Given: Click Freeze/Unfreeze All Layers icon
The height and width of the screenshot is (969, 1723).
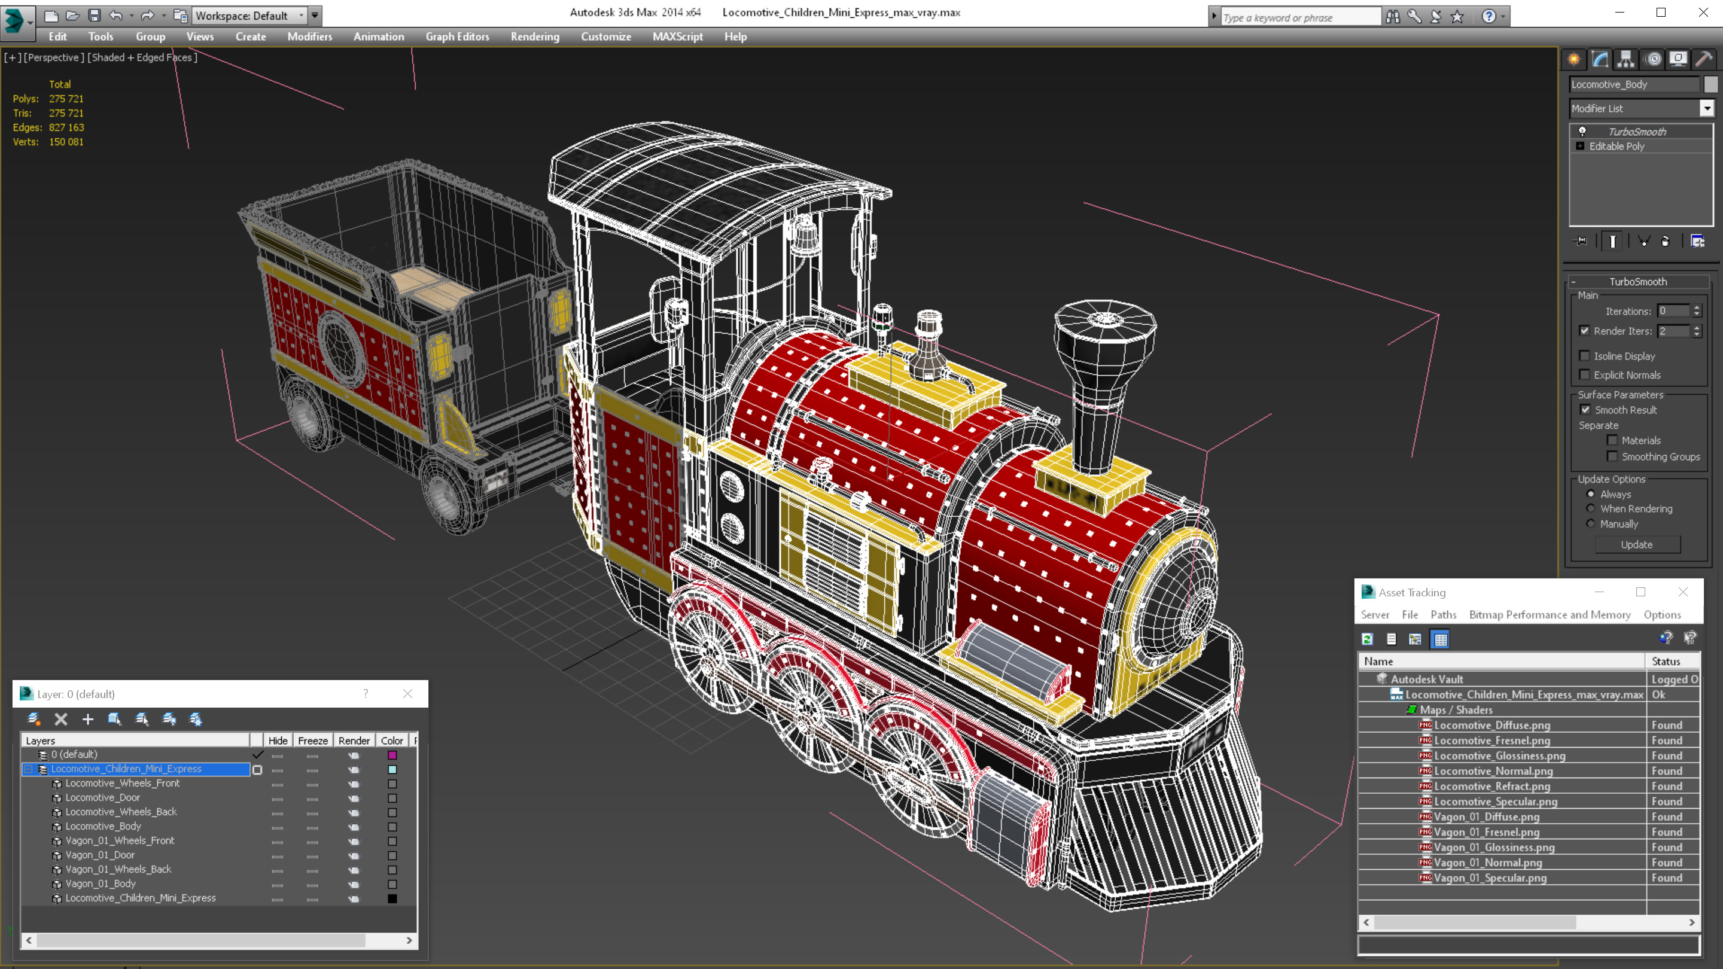Looking at the screenshot, I should point(195,719).
